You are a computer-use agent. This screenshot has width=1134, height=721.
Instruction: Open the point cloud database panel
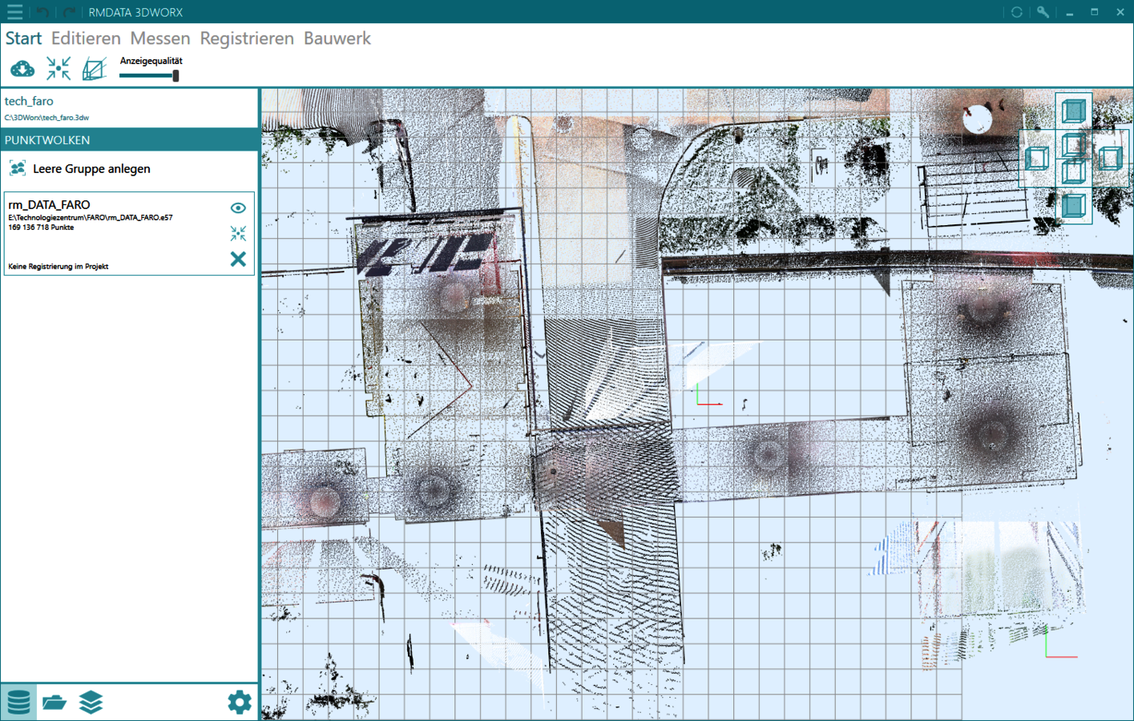[x=18, y=703]
